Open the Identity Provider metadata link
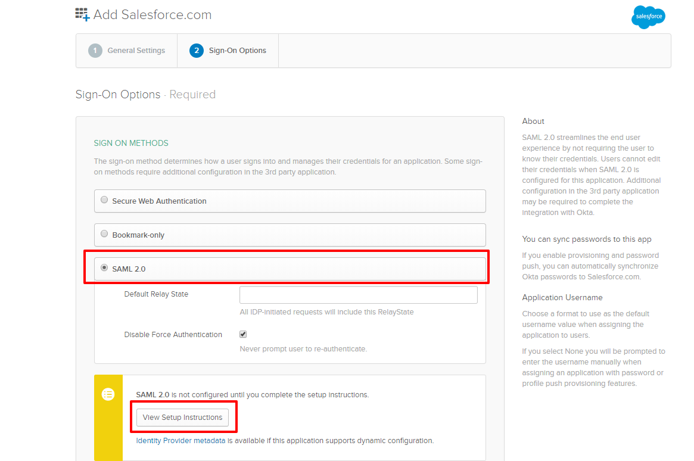The image size is (694, 461). (180, 441)
